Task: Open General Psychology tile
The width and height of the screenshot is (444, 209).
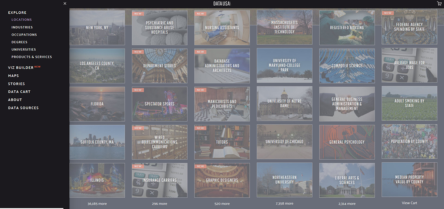Action: click(347, 142)
